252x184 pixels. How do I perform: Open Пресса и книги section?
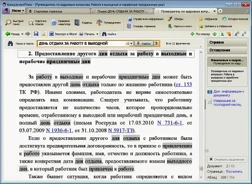click(x=180, y=26)
